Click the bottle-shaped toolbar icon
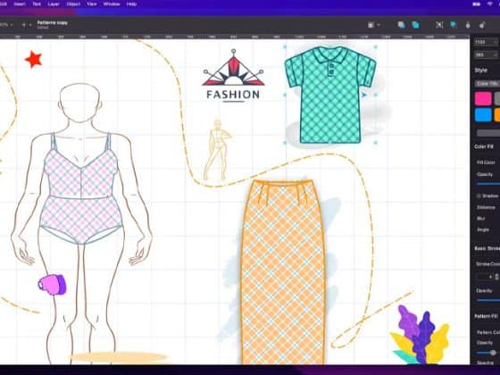Image resolution: width=500 pixels, height=375 pixels. (468, 25)
